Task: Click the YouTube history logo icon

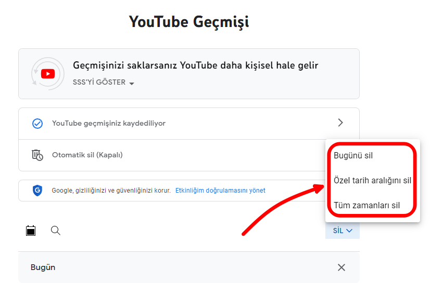Action: [x=47, y=74]
